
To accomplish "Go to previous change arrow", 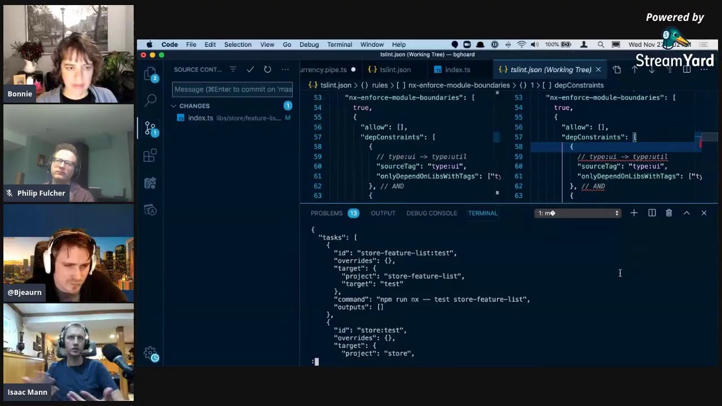I will tap(635, 69).
